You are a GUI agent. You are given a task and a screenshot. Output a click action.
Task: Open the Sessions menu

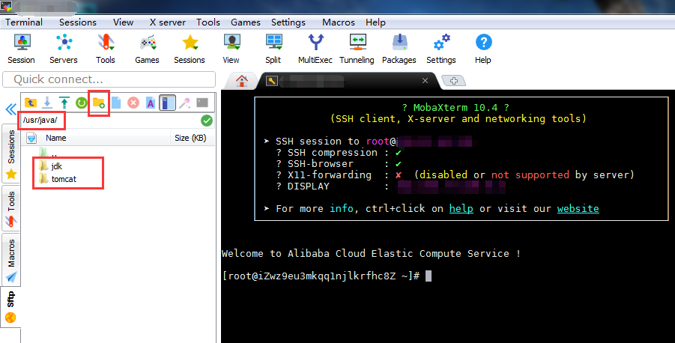click(x=78, y=22)
